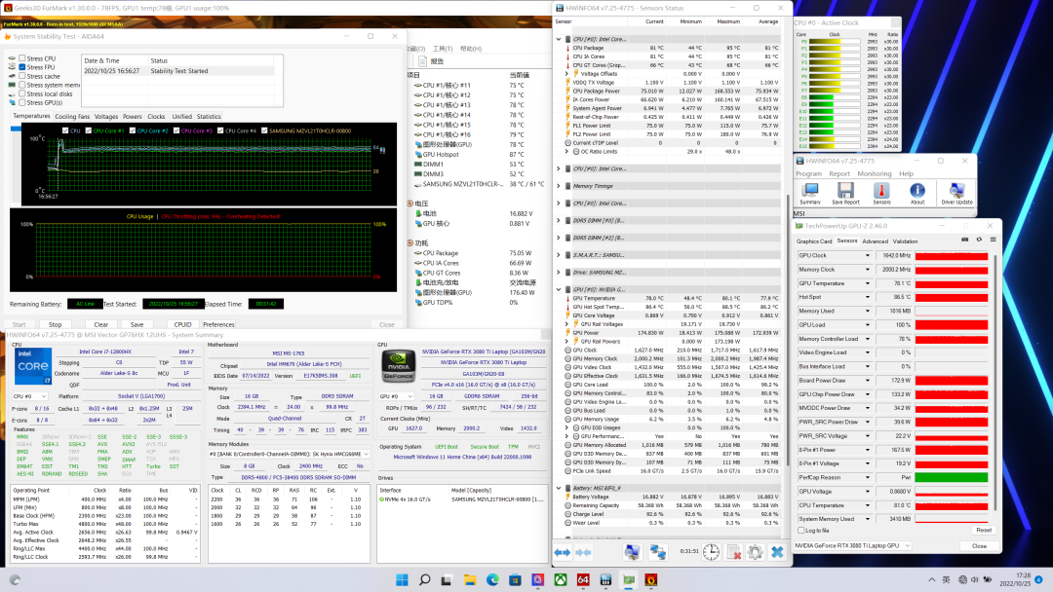Click the monitor with magnifier icon in sensors toolbar

tap(631, 552)
